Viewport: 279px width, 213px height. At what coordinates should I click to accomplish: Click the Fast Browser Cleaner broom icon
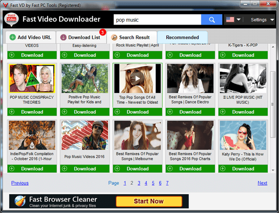(20, 201)
